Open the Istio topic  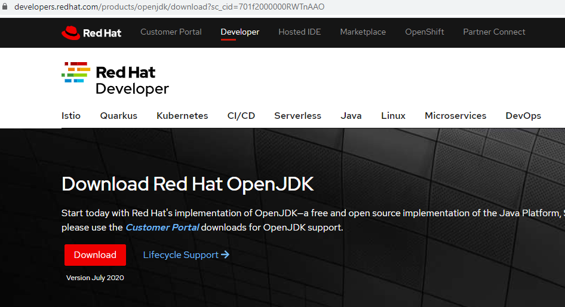(x=71, y=116)
